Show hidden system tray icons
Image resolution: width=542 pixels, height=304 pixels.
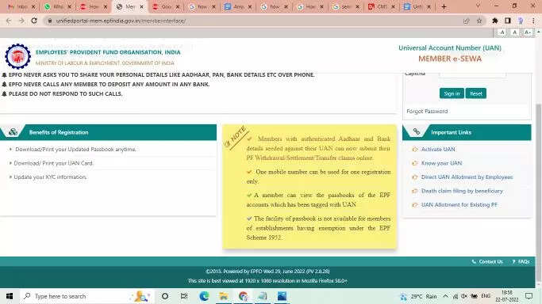[x=445, y=296]
